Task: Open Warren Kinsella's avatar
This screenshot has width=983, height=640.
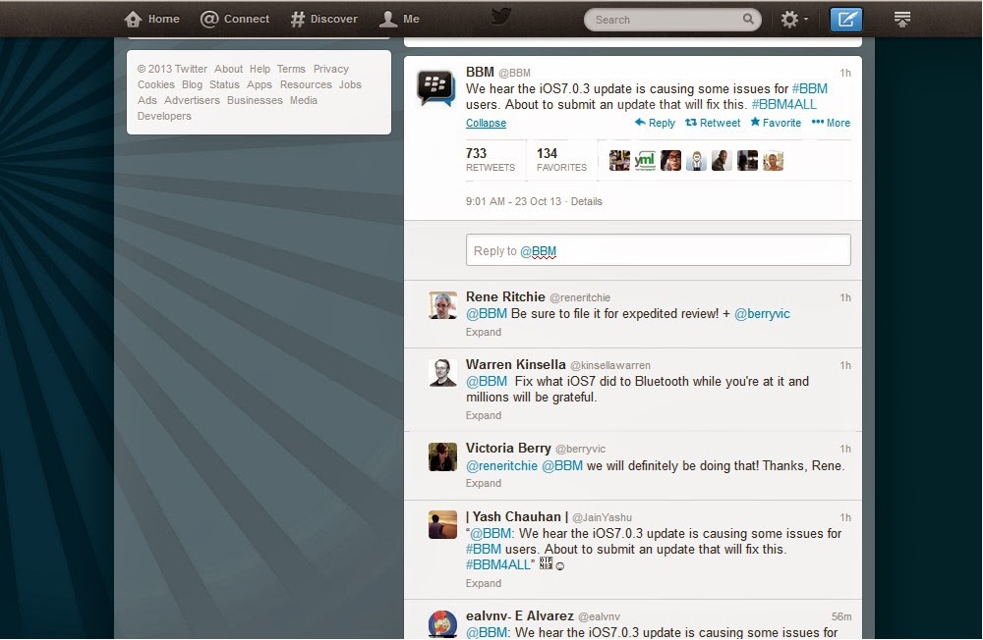Action: coord(442,373)
